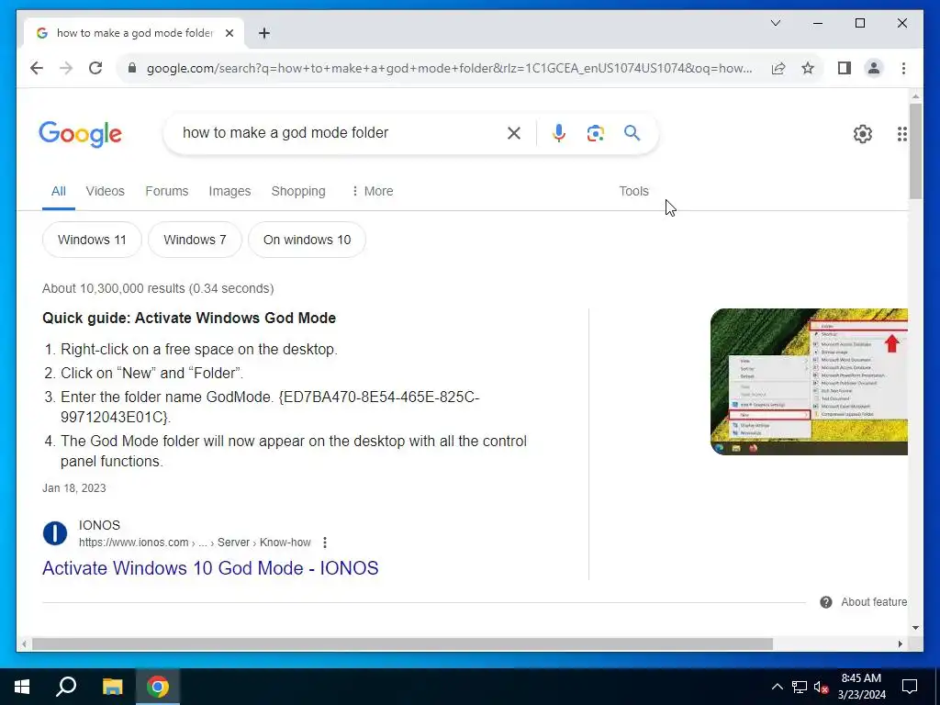Screen dimensions: 940x705
Task: Click the horizontal scrollbar thumb
Action: pos(402,643)
